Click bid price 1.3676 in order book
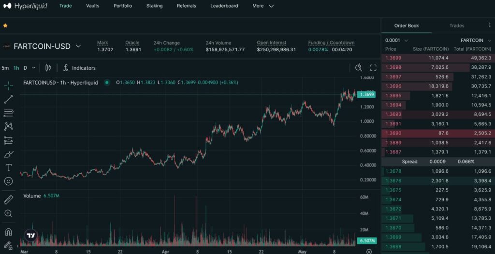The width and height of the screenshot is (495, 254). pos(393,181)
